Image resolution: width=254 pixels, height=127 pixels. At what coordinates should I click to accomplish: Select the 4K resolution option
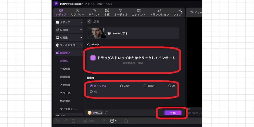coord(93,92)
